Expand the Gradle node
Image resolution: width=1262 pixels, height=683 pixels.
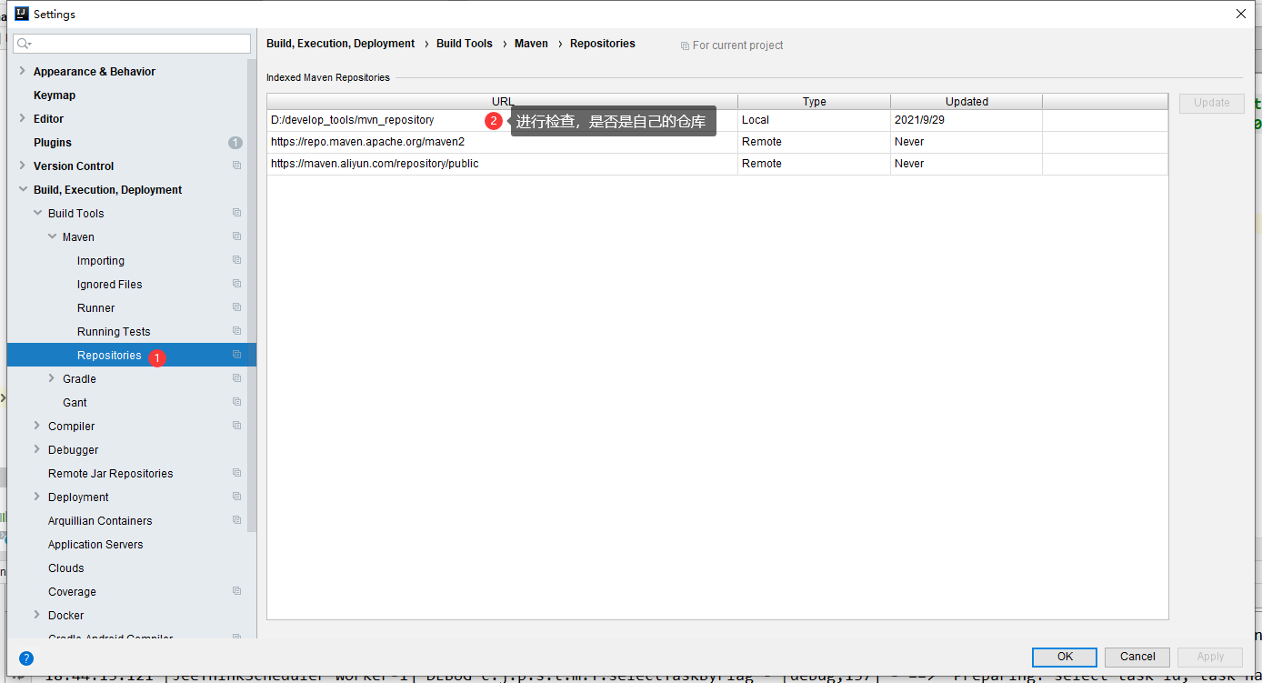tap(52, 378)
